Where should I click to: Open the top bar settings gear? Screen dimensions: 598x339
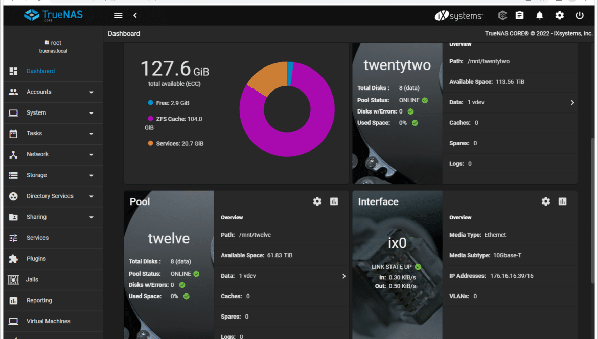tap(560, 16)
